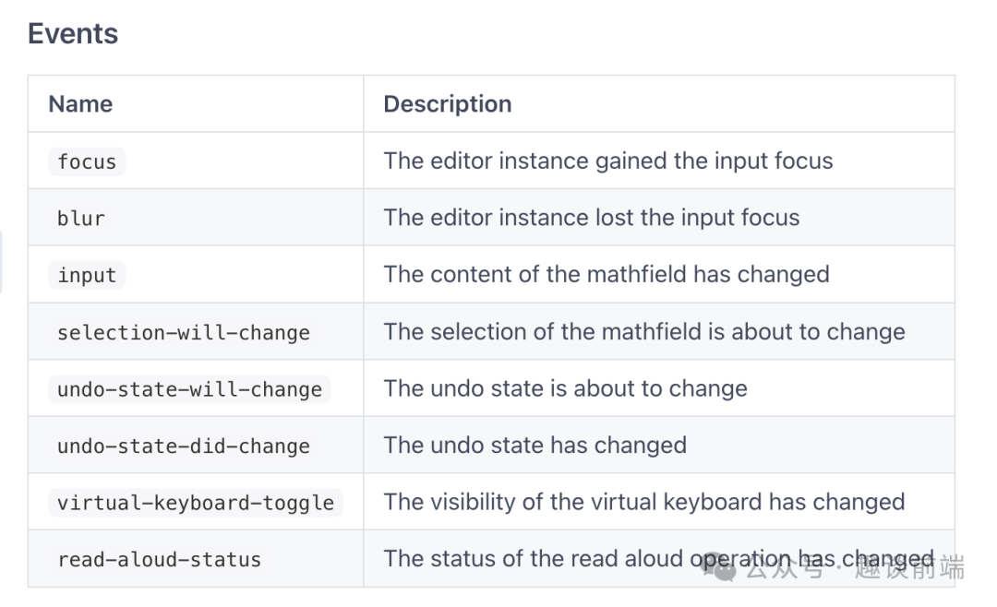Click 'The undo state is about to change'
Screen dimensions: 997x607
565,387
